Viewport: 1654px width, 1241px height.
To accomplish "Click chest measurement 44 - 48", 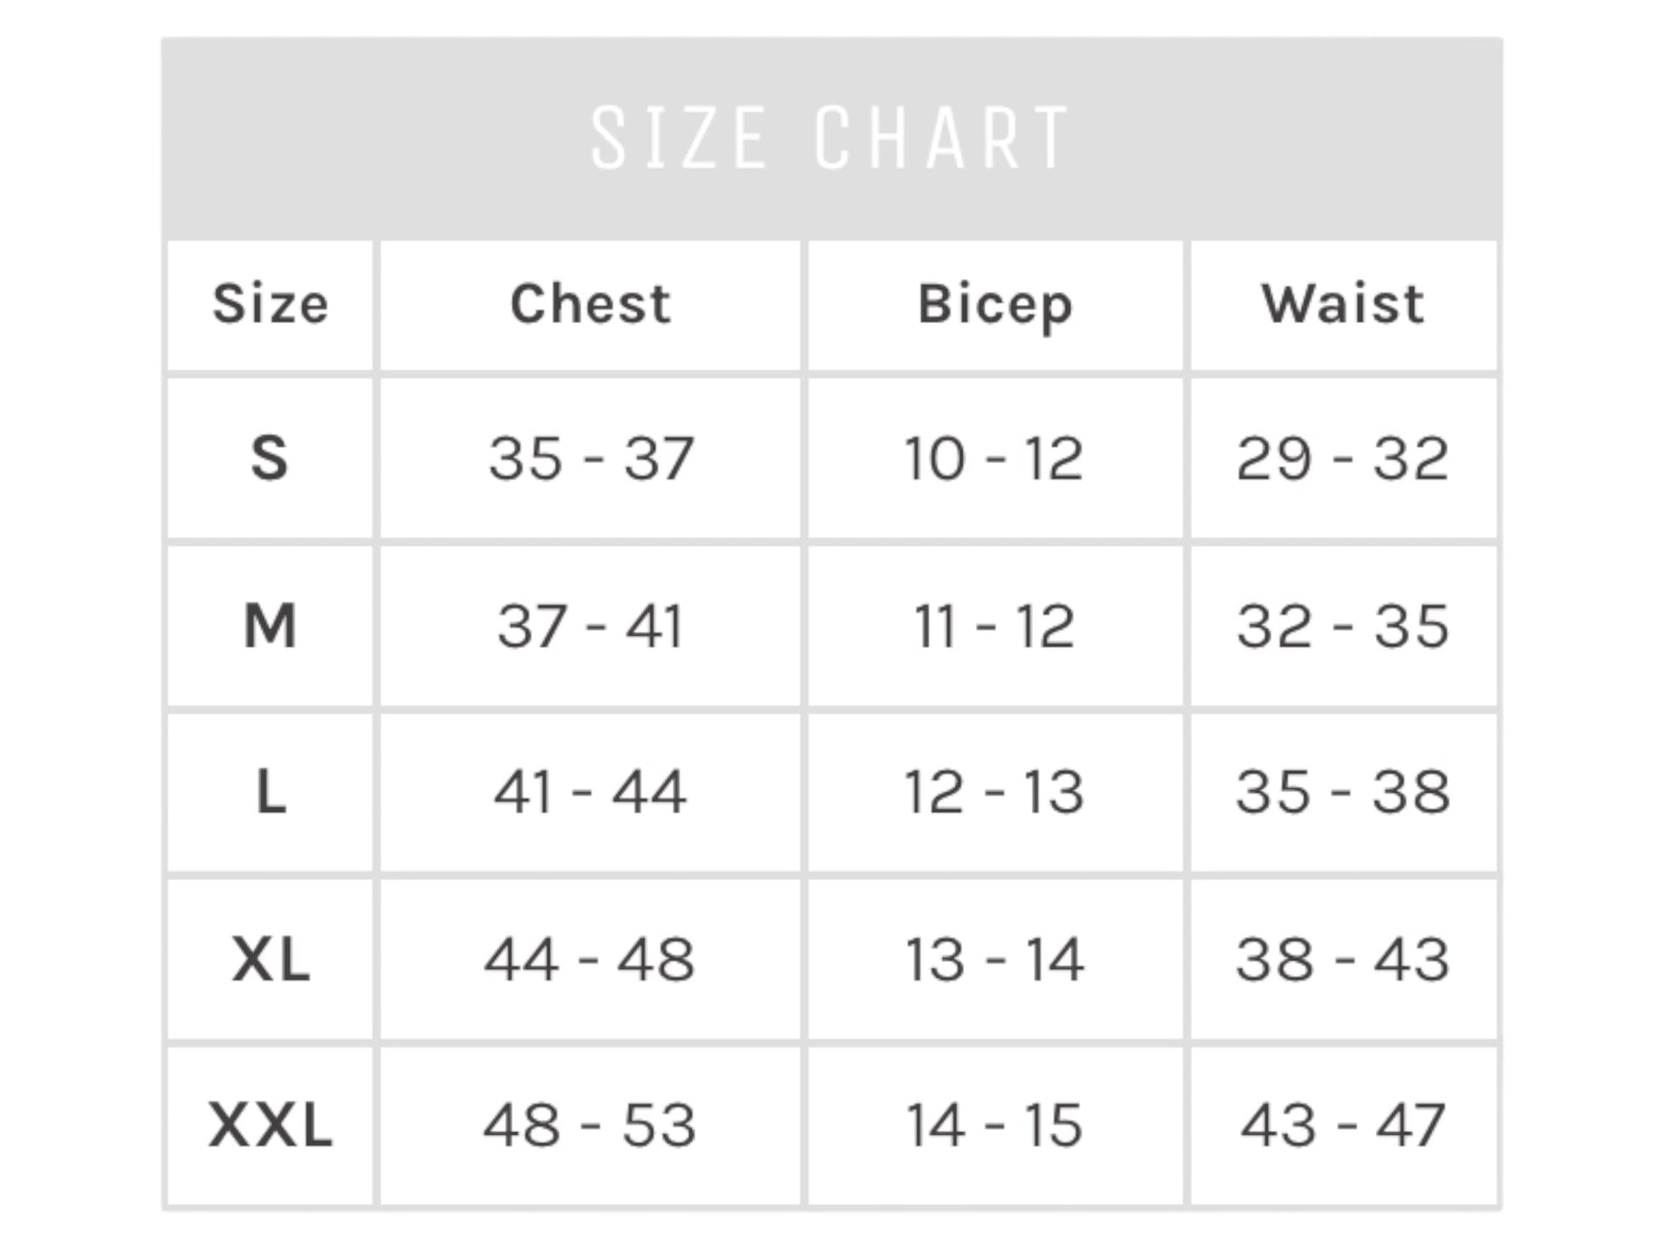I will click(590, 960).
